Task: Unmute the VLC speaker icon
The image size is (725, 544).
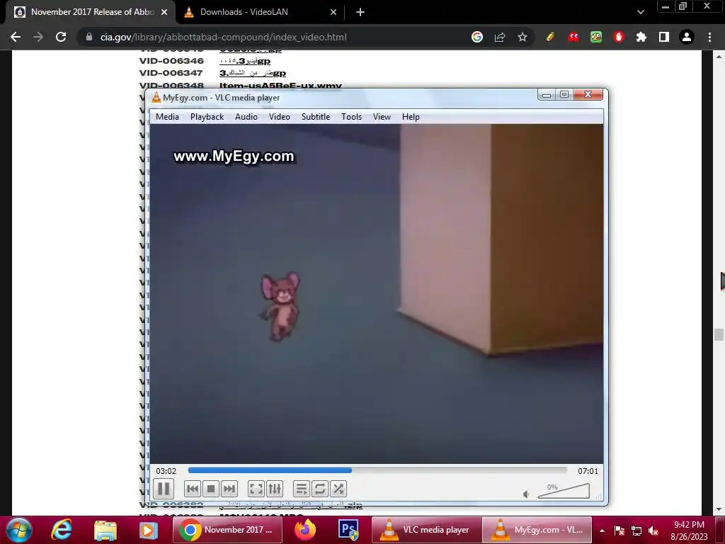Action: click(526, 494)
